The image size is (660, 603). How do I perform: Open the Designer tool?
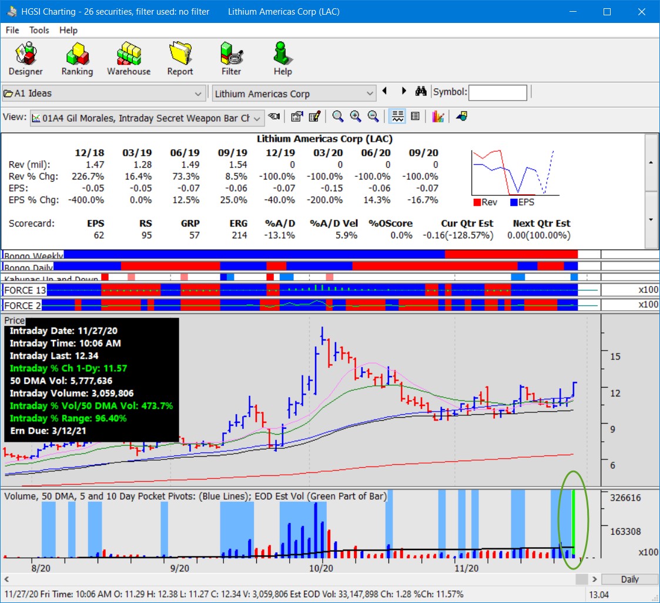pos(26,59)
